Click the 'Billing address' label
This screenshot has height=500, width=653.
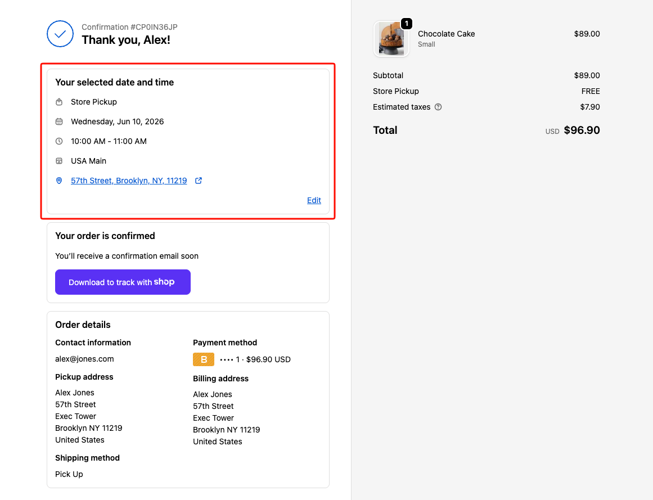pos(220,379)
